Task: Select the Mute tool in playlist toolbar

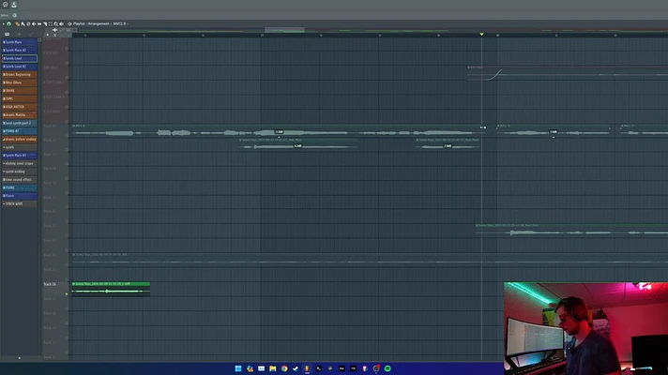Action: [x=34, y=23]
